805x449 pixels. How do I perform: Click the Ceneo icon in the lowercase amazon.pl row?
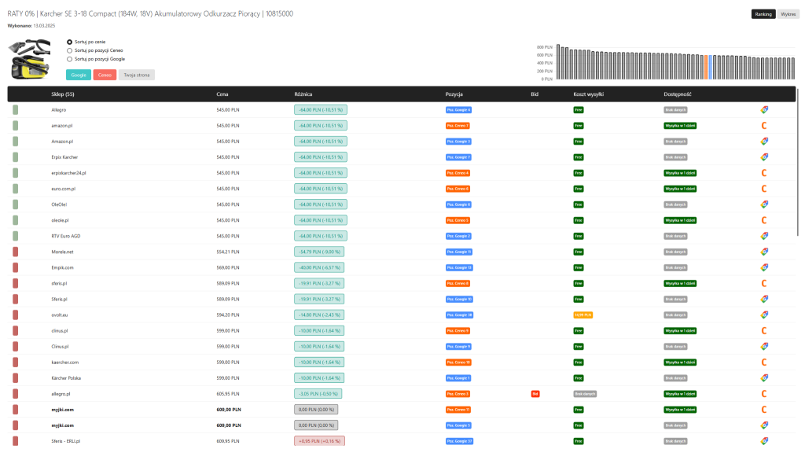click(x=764, y=125)
